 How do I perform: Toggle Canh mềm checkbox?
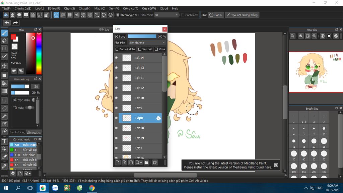183,15
